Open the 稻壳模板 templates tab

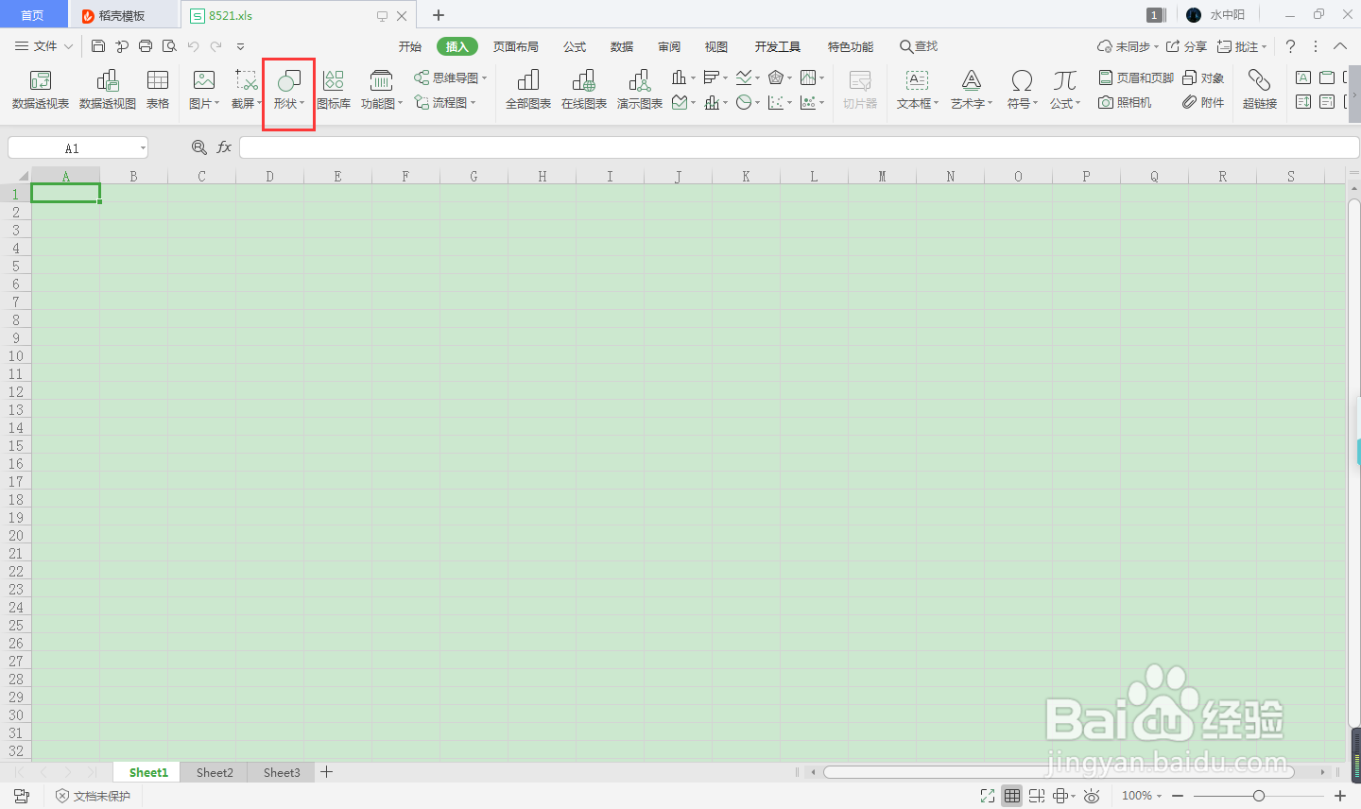(x=122, y=15)
